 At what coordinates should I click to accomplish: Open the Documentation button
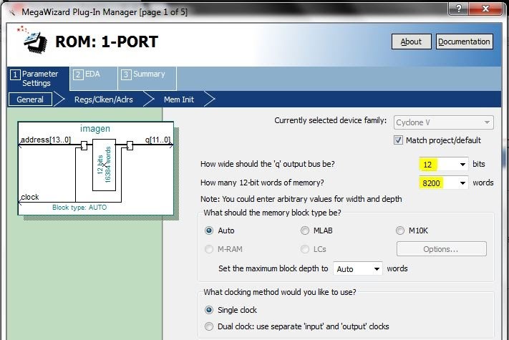point(464,42)
